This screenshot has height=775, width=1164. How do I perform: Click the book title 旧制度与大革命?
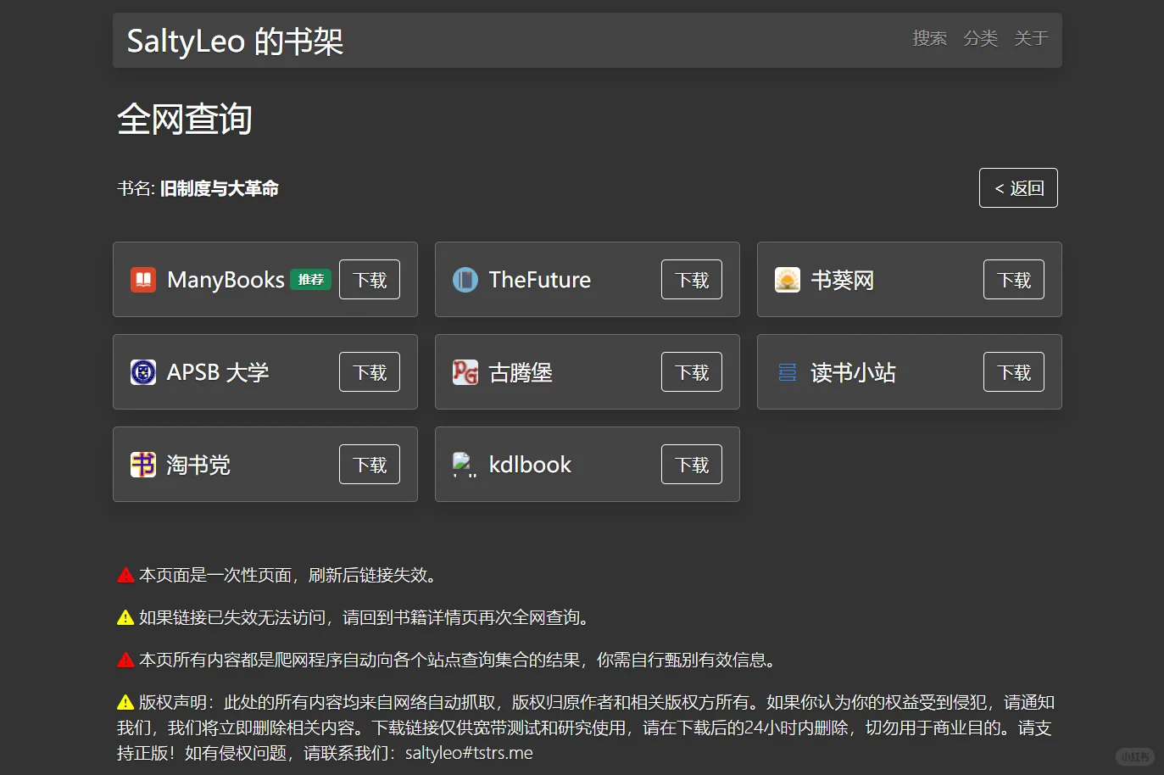click(220, 188)
